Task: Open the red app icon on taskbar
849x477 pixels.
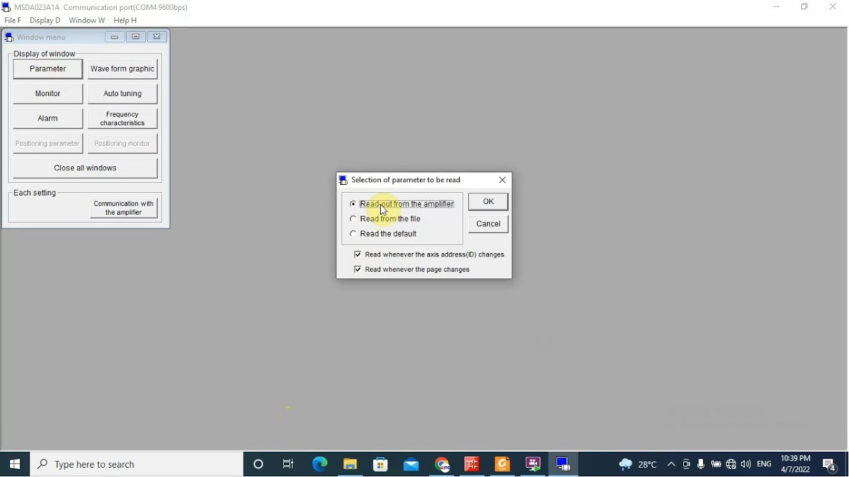Action: coord(472,464)
